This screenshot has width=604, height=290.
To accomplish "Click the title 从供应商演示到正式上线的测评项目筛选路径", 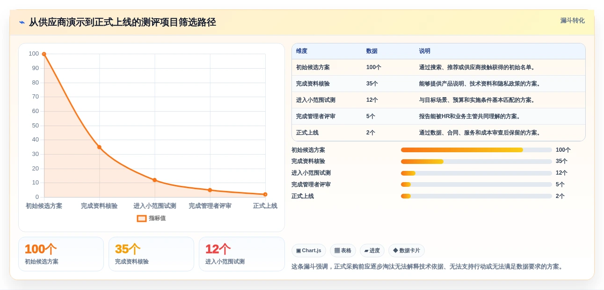I will 123,22.
